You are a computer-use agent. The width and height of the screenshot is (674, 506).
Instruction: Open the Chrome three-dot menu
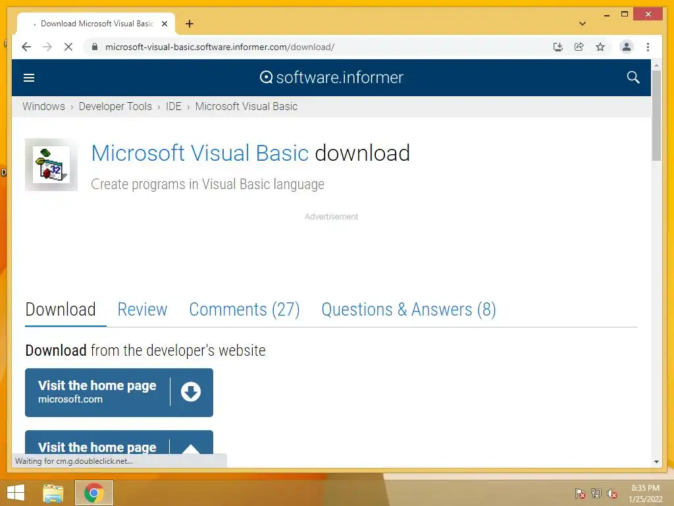click(x=648, y=47)
